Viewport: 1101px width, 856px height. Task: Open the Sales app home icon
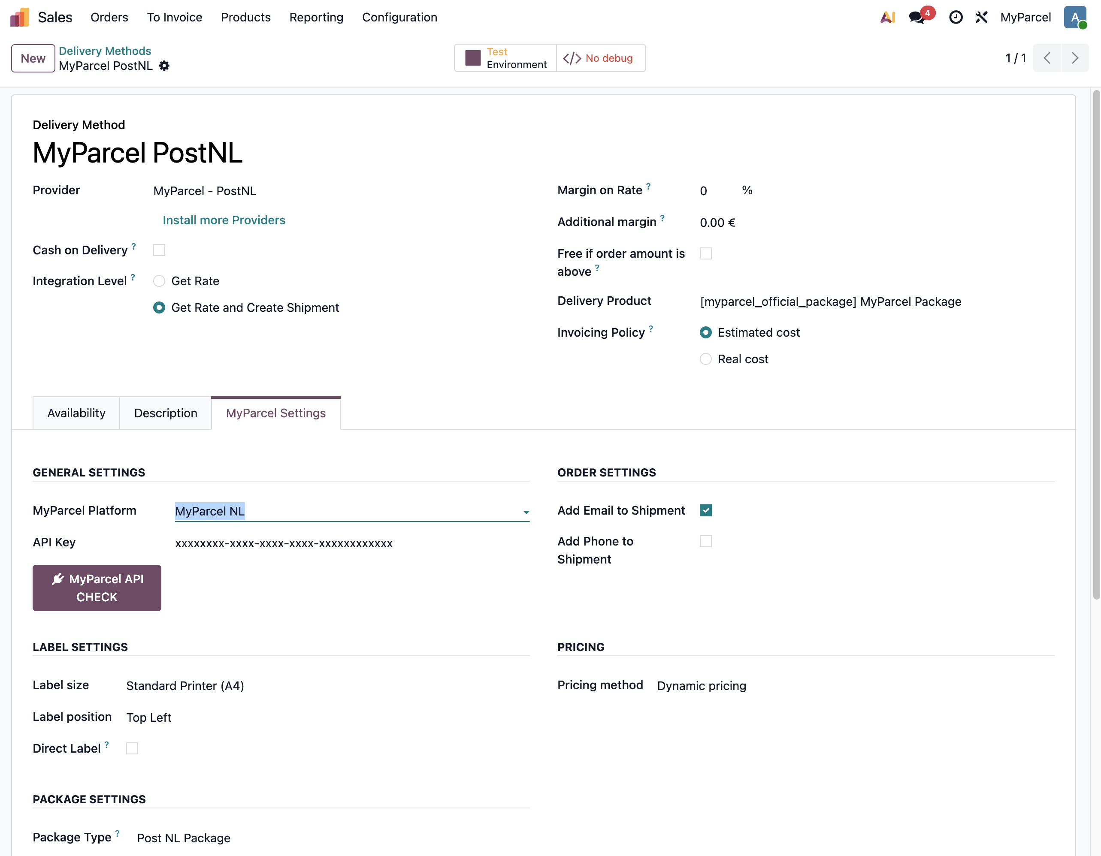point(20,18)
